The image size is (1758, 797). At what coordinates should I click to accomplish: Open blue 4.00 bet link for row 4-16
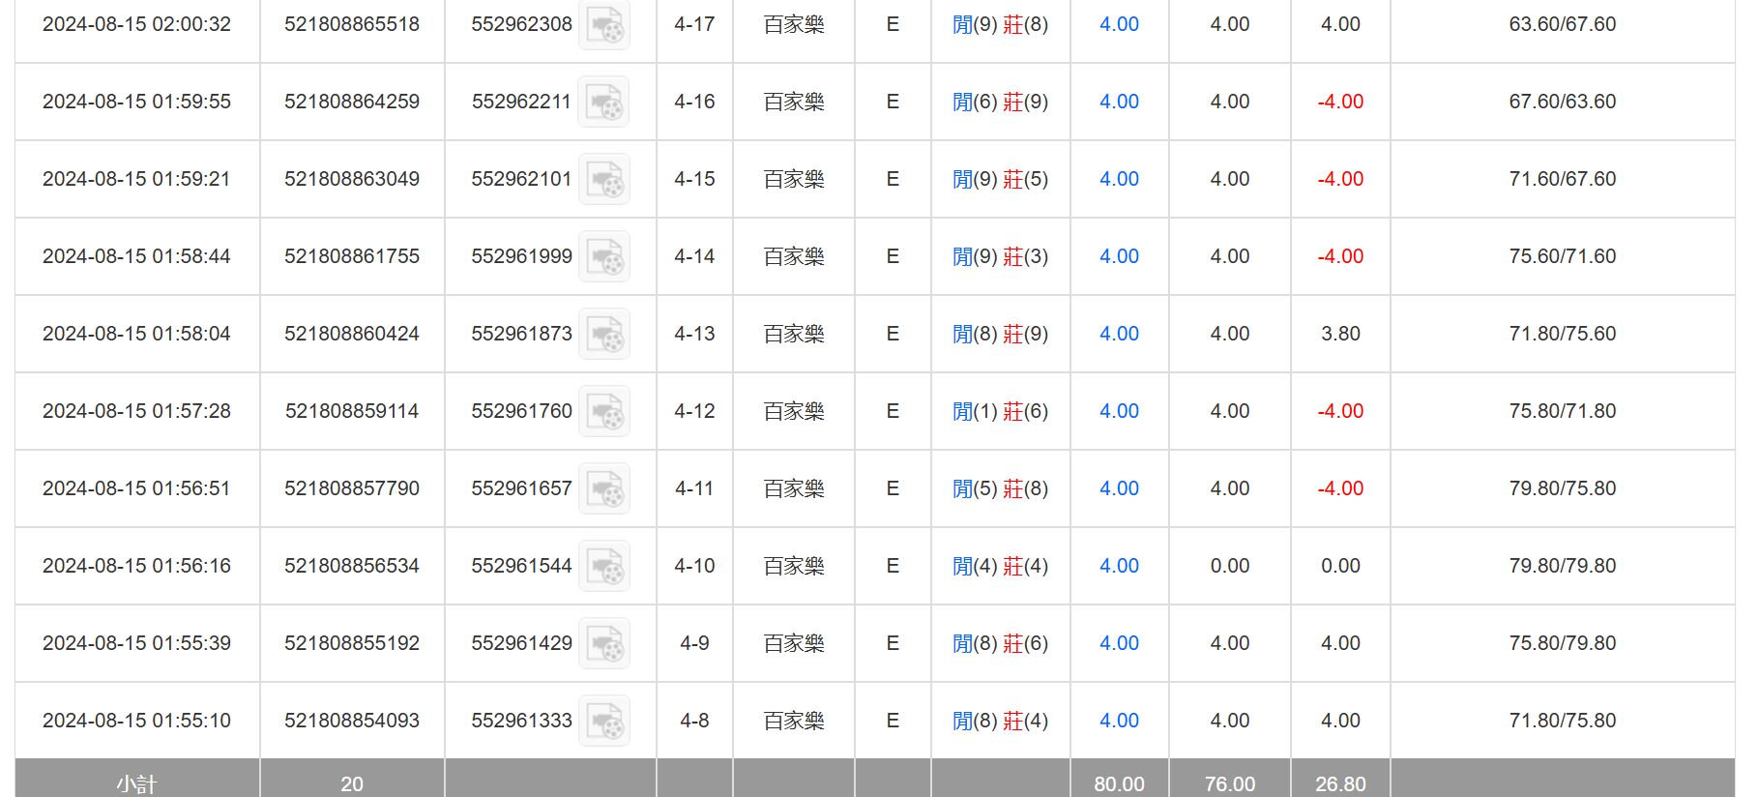pos(1119,102)
